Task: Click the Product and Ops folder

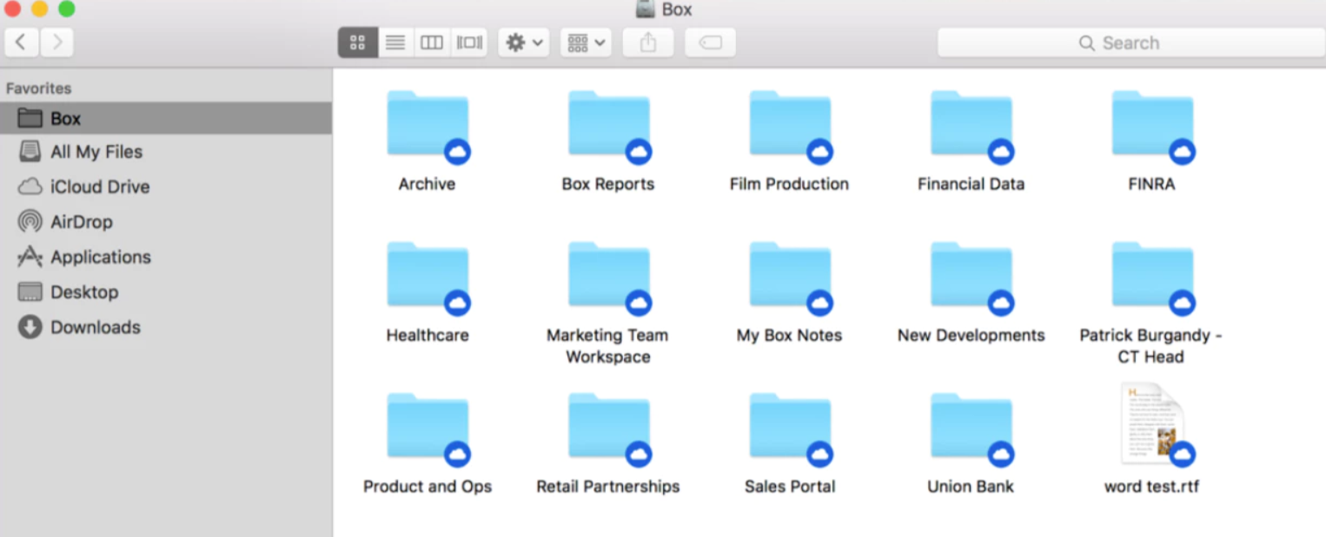Action: [x=428, y=429]
